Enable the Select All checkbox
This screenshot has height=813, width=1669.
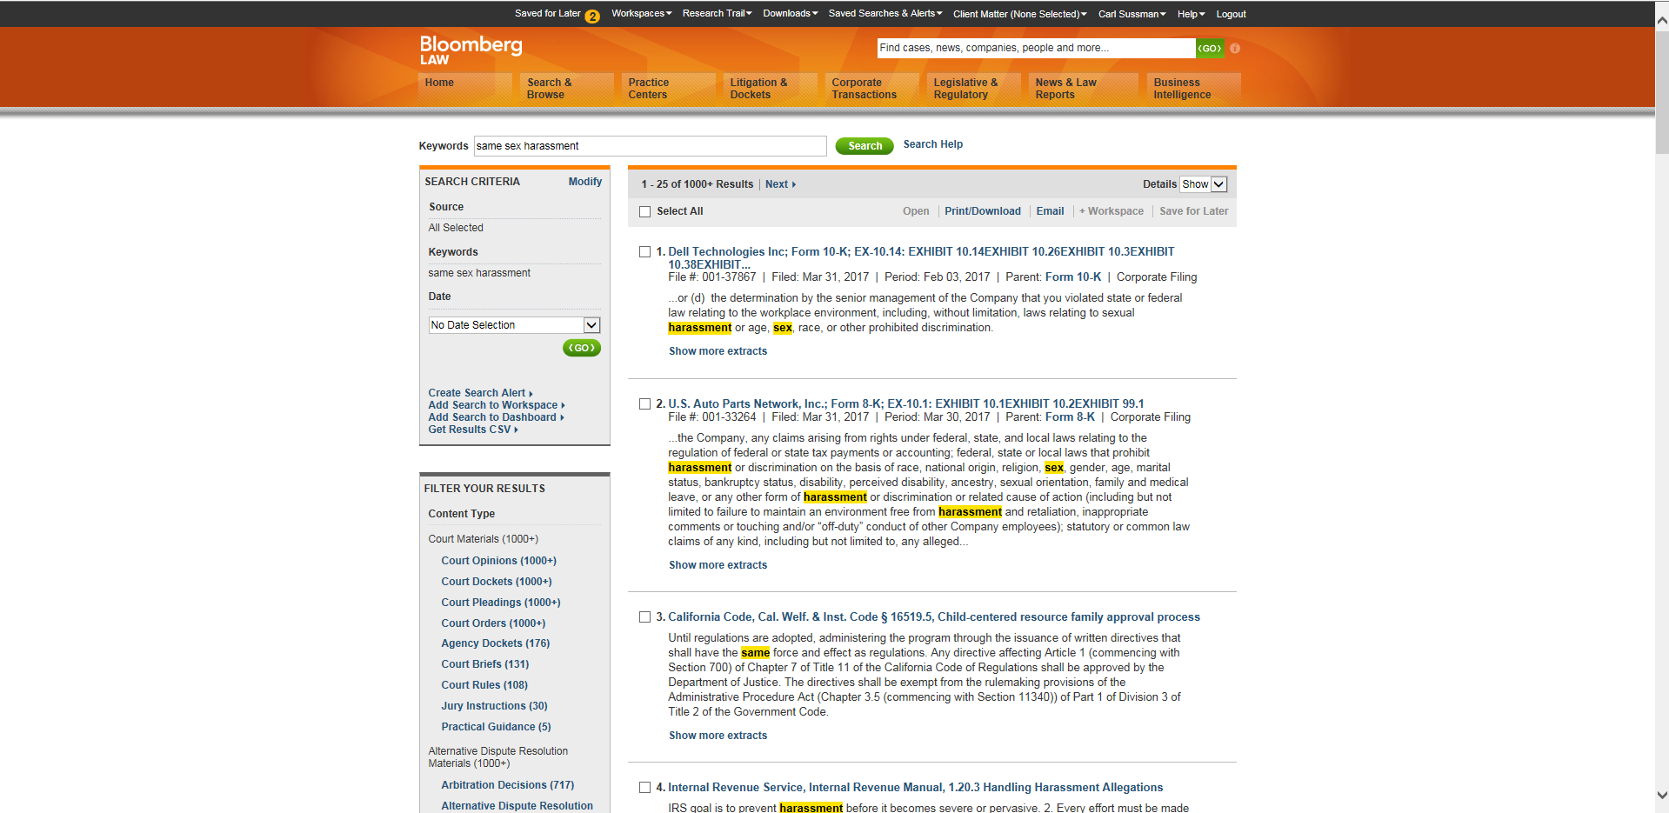[x=644, y=211]
